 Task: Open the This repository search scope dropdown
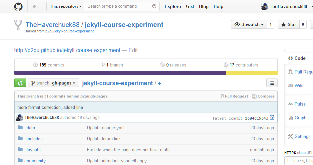pyautogui.click(x=65, y=6)
